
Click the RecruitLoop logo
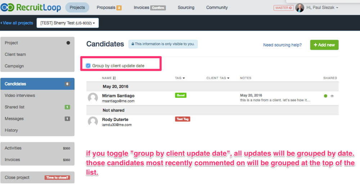(31, 7)
